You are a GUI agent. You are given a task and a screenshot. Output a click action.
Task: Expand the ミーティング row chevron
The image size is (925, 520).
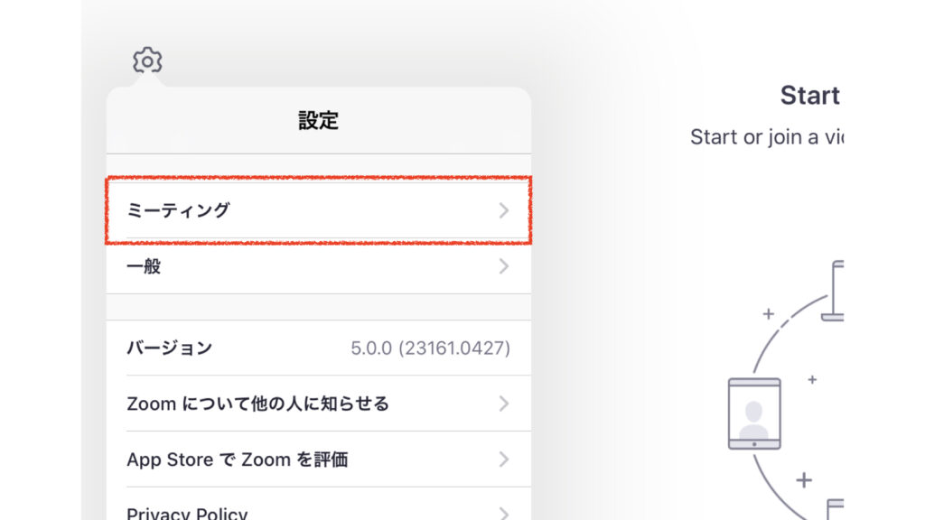[x=503, y=211]
